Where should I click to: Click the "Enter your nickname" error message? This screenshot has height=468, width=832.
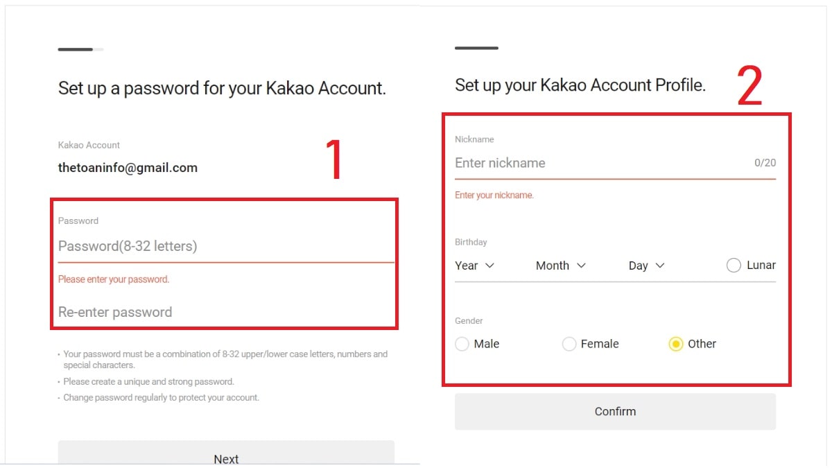(494, 196)
